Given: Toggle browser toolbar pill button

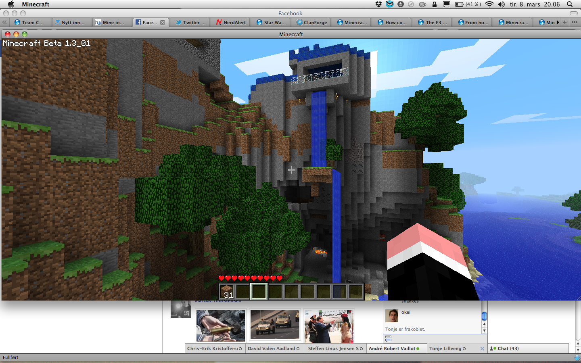Looking at the screenshot, I should coord(573,13).
